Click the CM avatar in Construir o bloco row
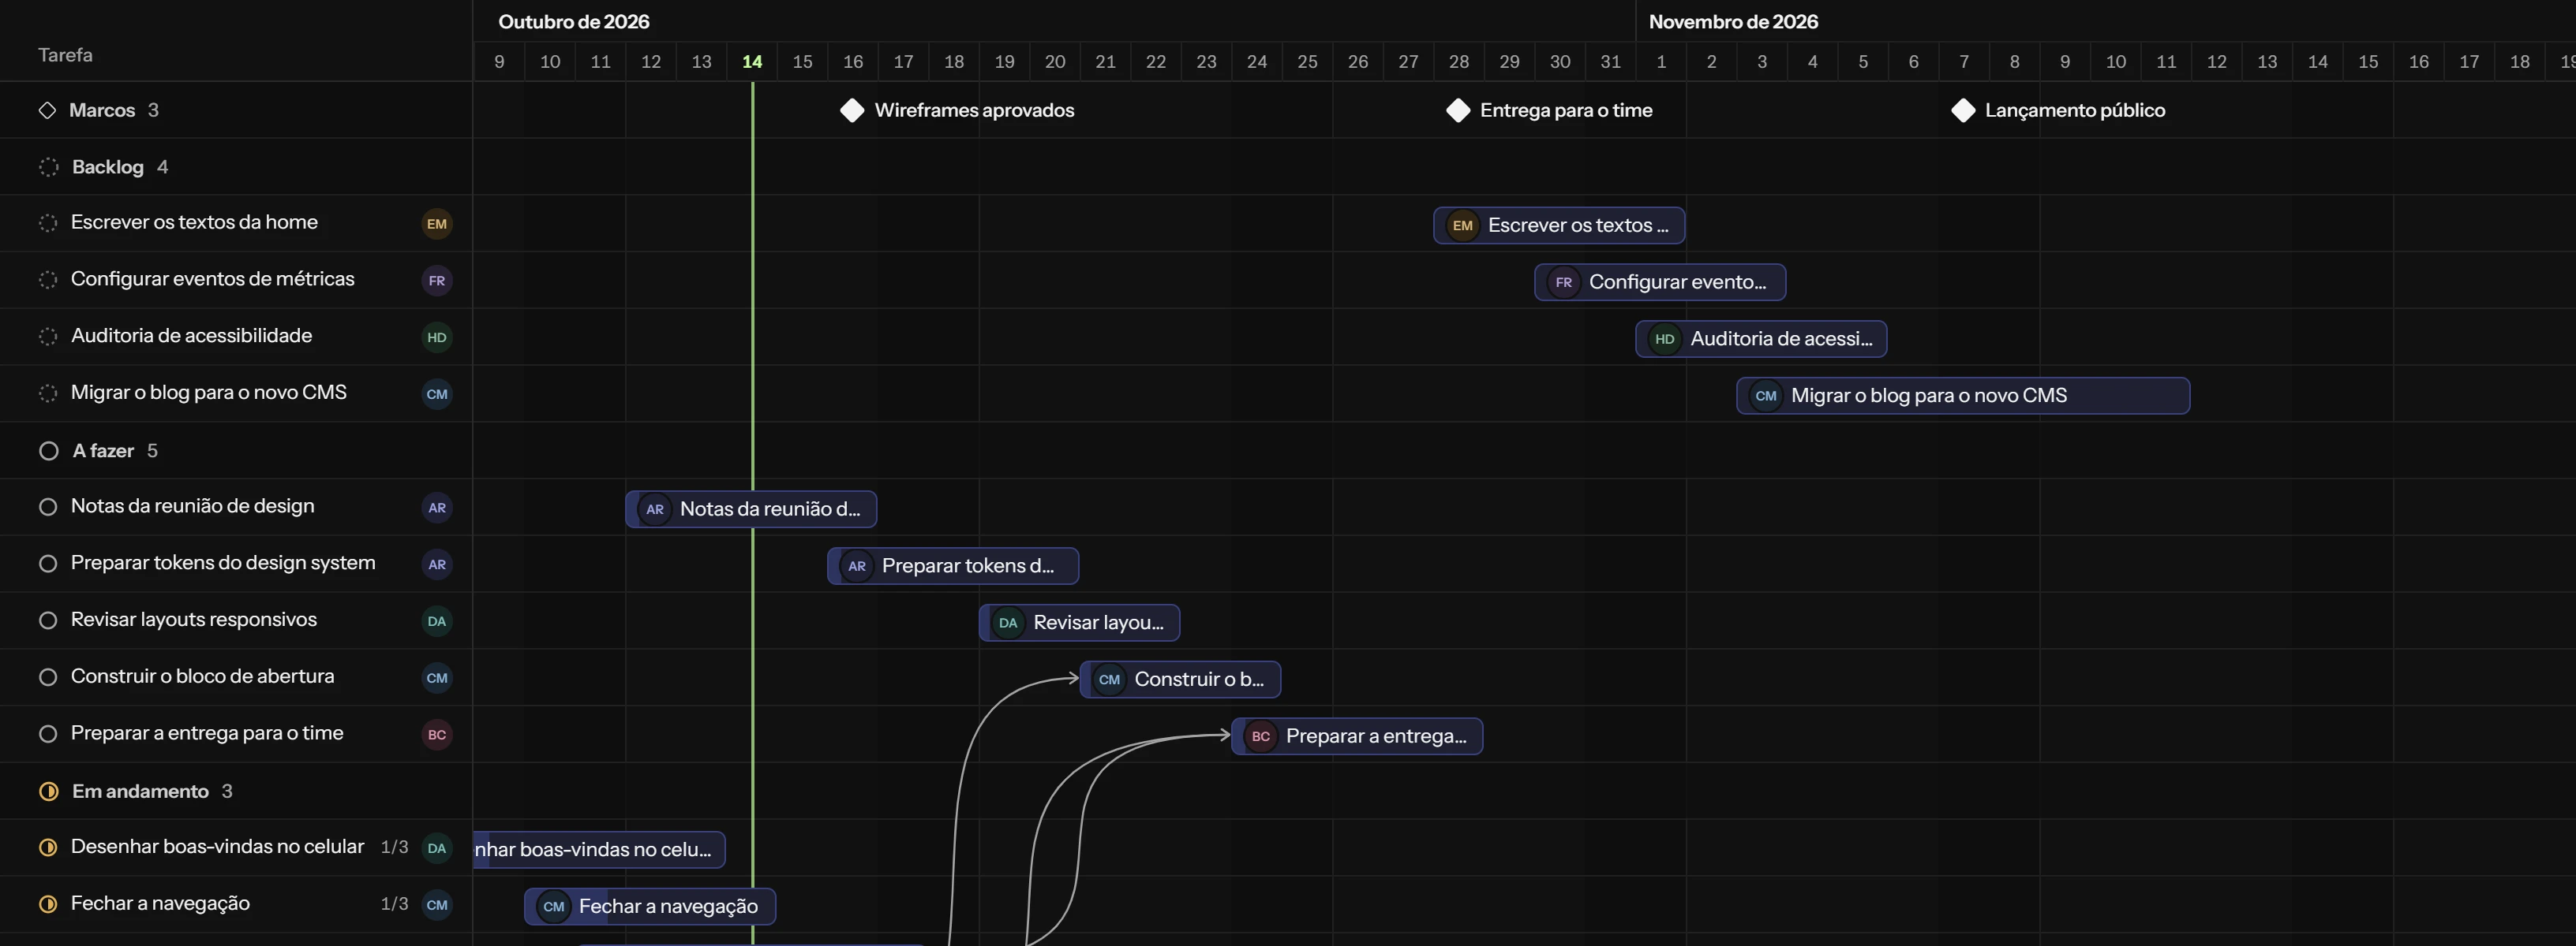Screen dimensions: 2576x946 pos(437,678)
